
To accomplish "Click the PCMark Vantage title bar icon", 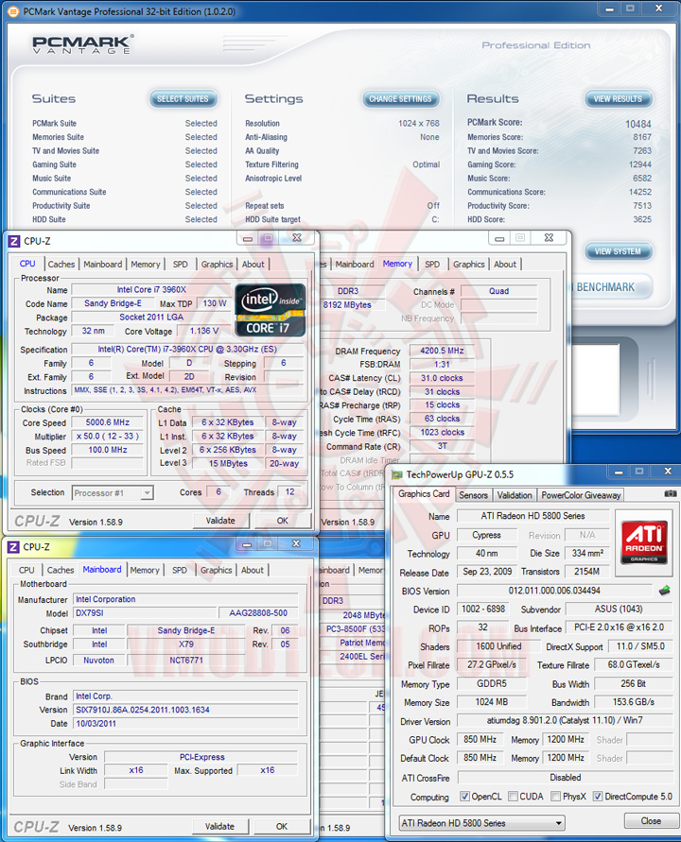I will 13,11.
